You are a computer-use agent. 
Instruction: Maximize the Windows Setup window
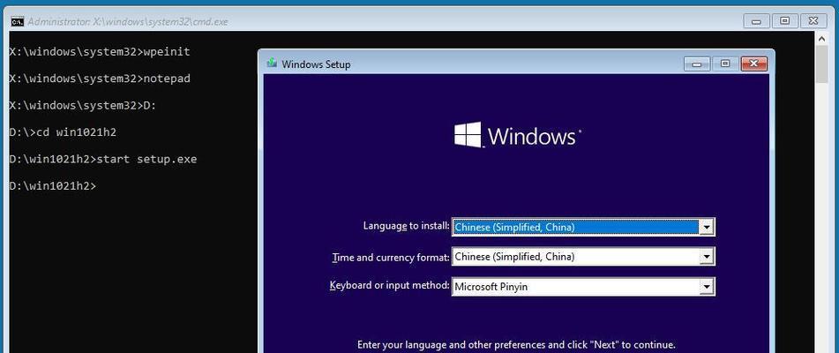(725, 64)
